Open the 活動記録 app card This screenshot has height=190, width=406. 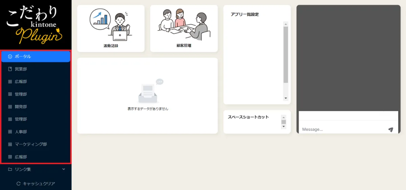111,28
